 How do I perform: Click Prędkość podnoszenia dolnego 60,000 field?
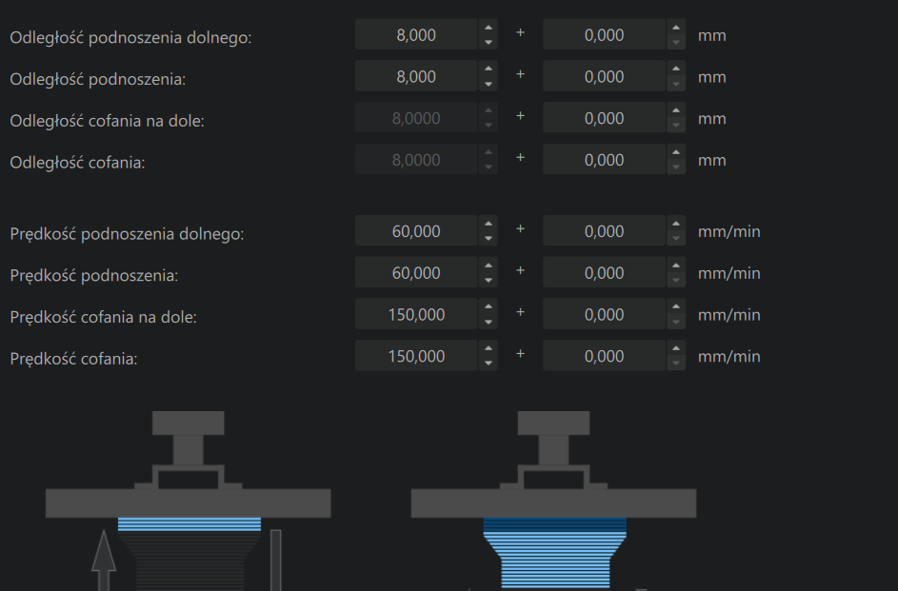[x=416, y=230]
